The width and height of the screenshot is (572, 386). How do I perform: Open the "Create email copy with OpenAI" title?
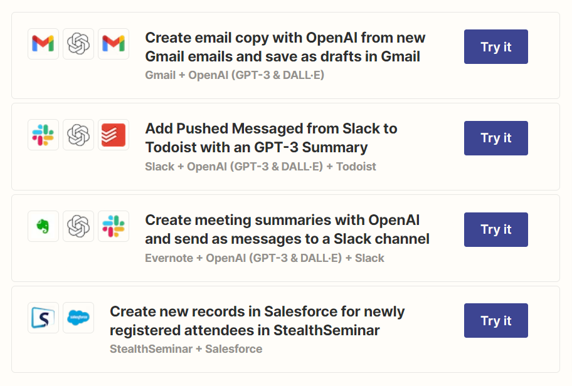(285, 47)
